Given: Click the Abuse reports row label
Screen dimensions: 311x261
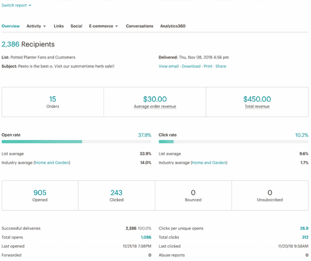Looking at the screenshot, I should (x=172, y=255).
